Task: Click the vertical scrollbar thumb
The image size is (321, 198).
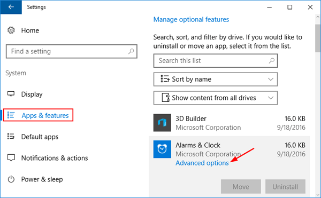Action: pyautogui.click(x=318, y=38)
